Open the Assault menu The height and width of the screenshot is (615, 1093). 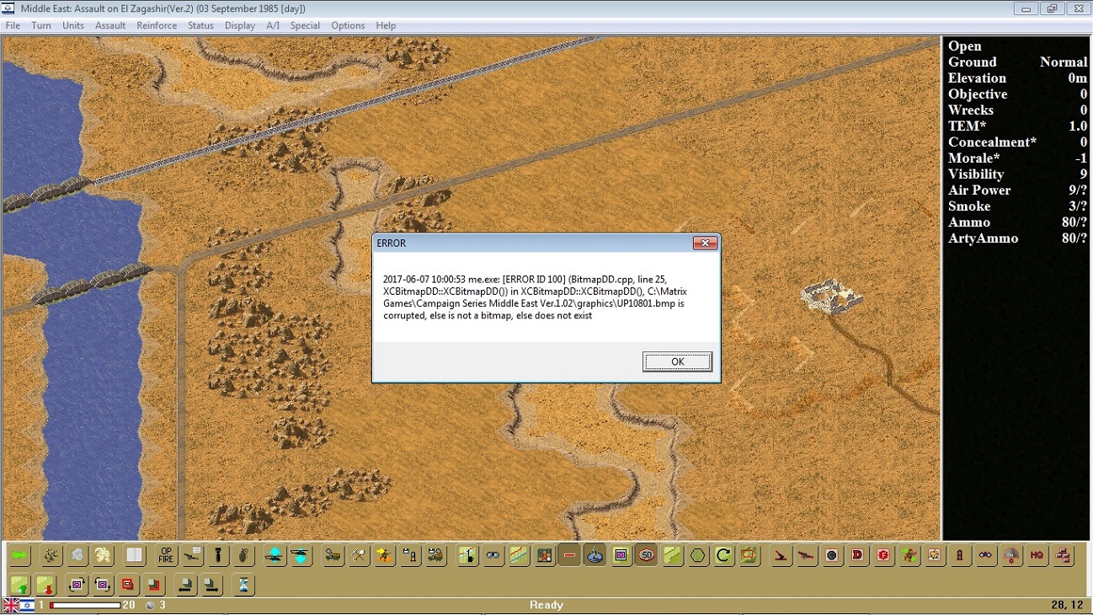tap(110, 25)
